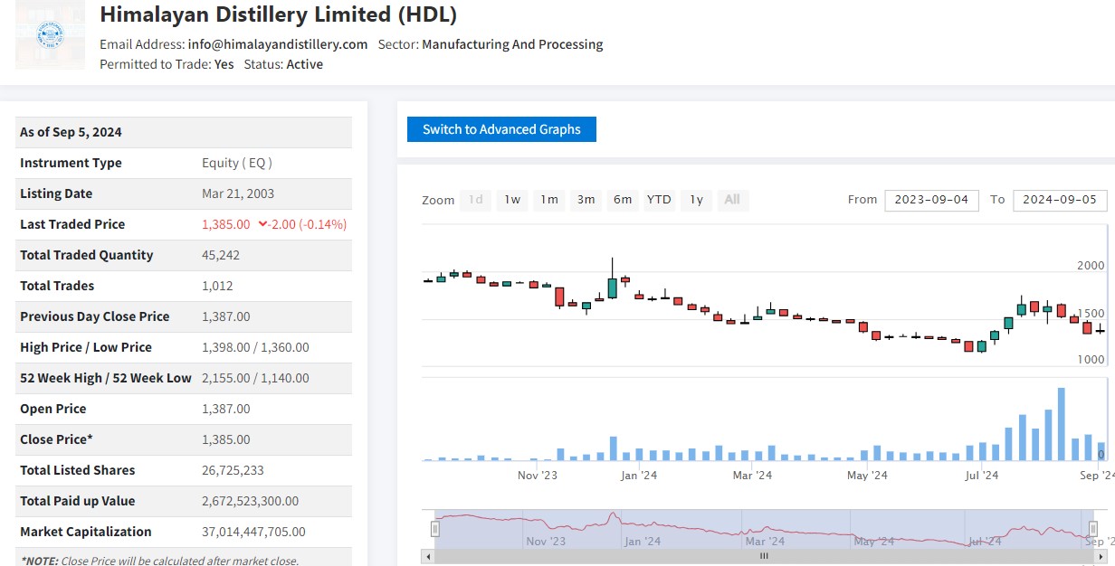This screenshot has height=566, width=1115.
Task: Choose the 6m zoom range
Action: click(x=623, y=200)
